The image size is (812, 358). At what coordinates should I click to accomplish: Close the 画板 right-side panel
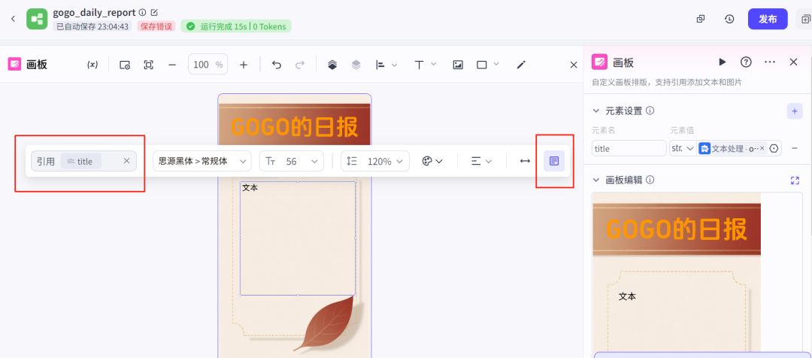pyautogui.click(x=793, y=62)
